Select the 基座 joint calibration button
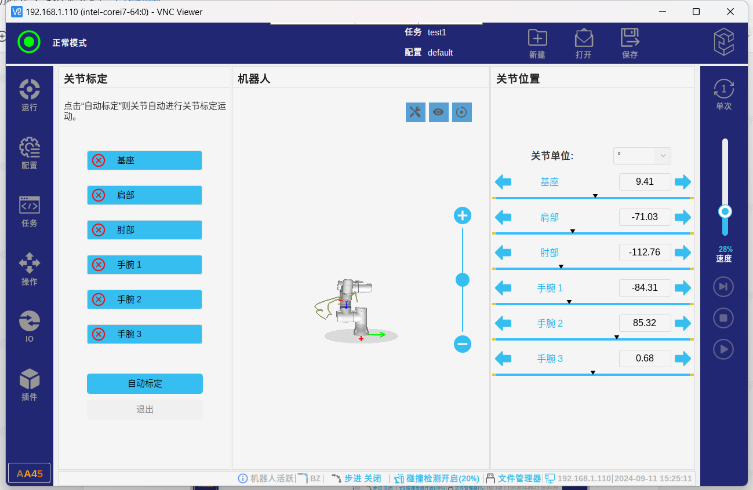Screen dimensions: 753x490 point(144,160)
